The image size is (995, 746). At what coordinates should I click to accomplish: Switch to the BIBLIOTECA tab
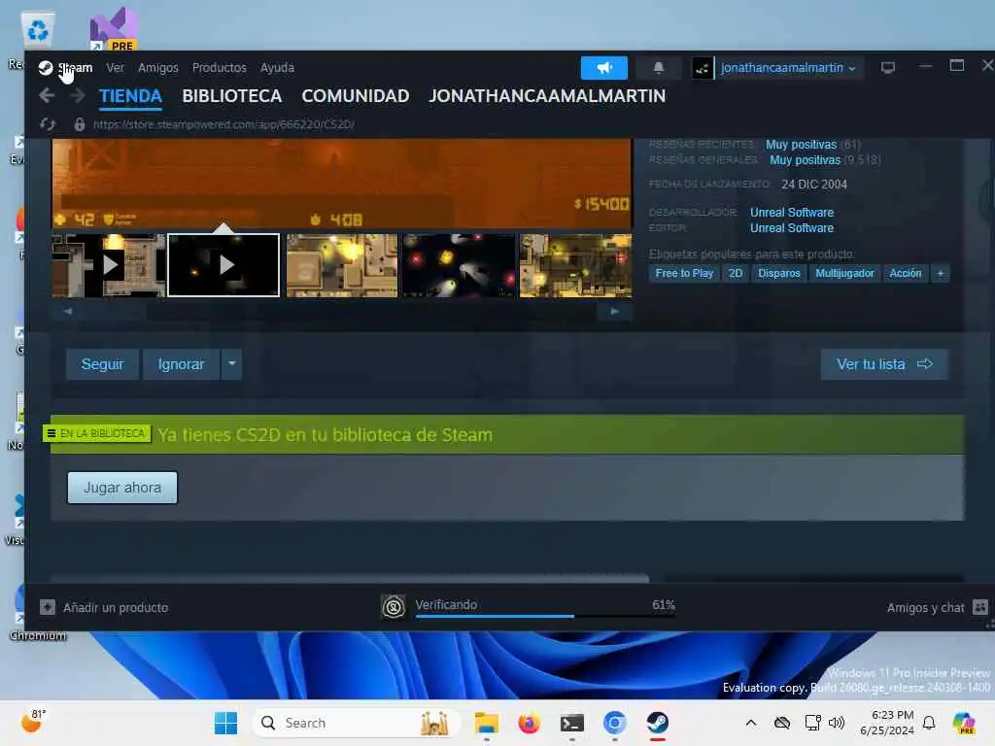[232, 96]
